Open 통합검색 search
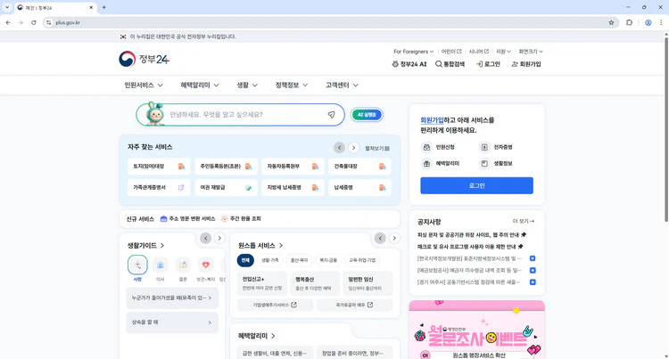 450,64
